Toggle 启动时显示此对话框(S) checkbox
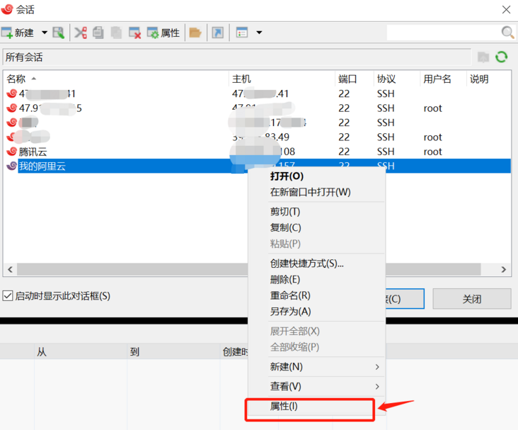Screen dimensions: 518x430 (x=8, y=295)
